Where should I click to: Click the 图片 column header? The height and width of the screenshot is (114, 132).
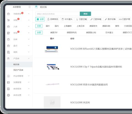tap(52, 39)
